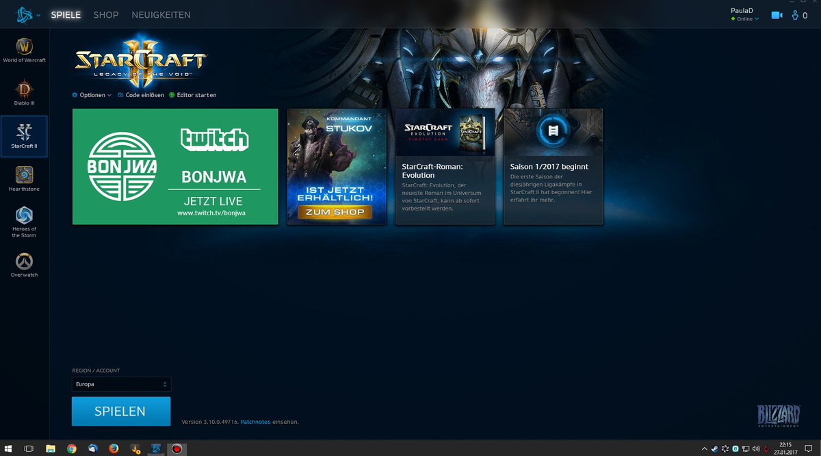The width and height of the screenshot is (821, 456).
Task: Click the SPIELEN play button
Action: (x=121, y=412)
